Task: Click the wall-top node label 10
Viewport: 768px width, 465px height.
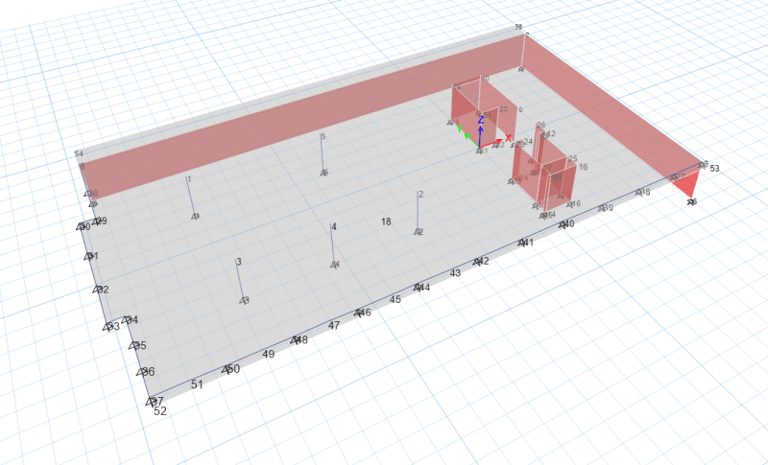Action: click(486, 79)
